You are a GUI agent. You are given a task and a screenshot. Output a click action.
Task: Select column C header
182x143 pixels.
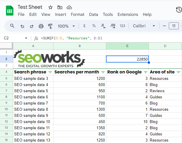(x=127, y=46)
